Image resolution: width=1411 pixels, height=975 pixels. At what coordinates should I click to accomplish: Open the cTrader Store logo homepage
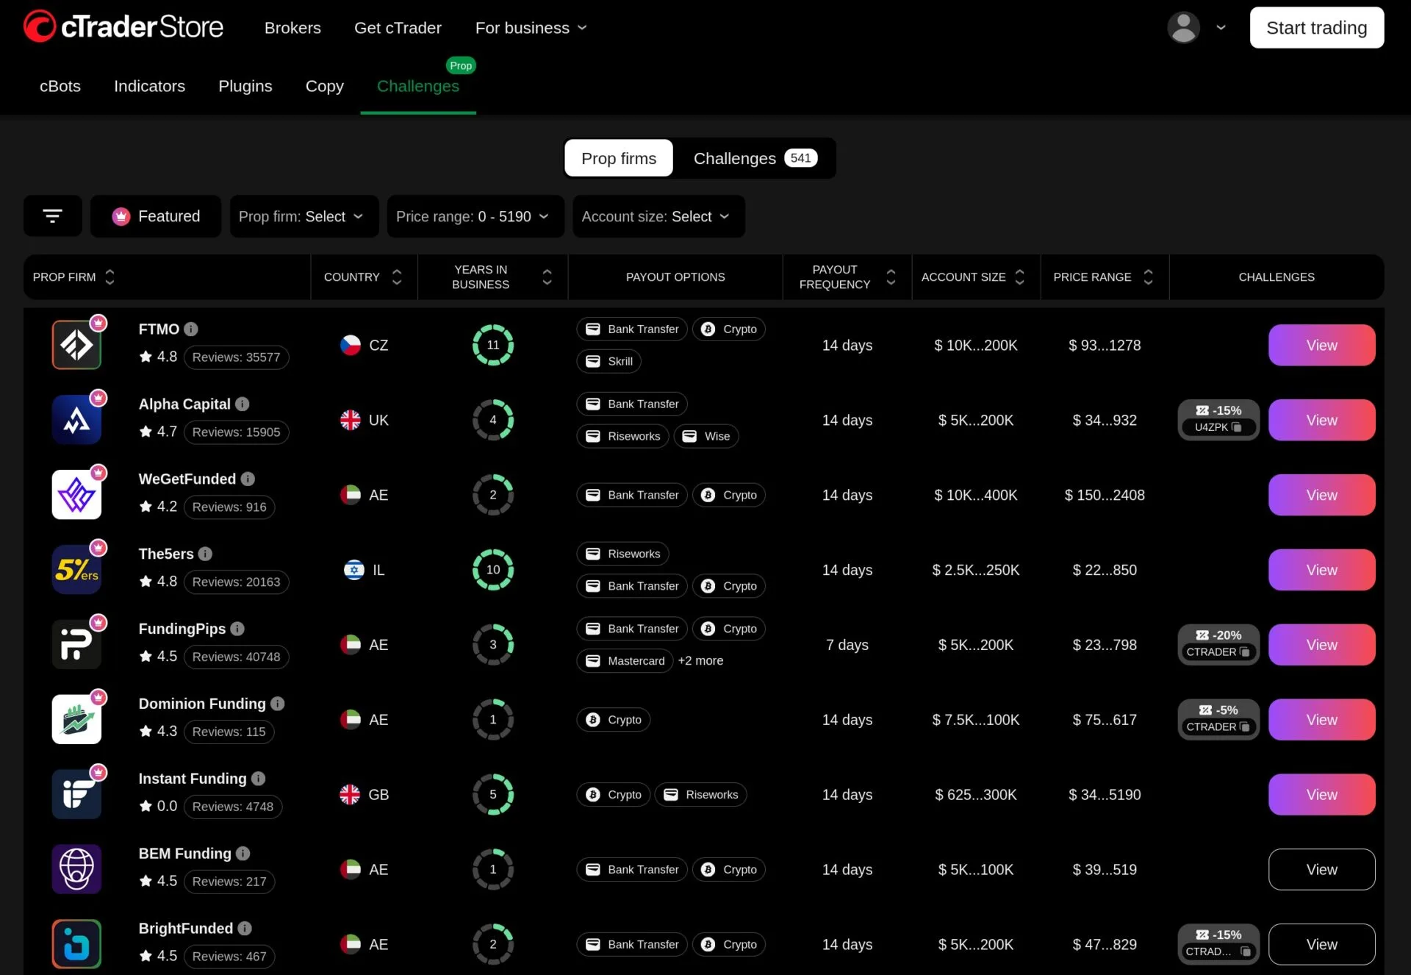click(123, 27)
